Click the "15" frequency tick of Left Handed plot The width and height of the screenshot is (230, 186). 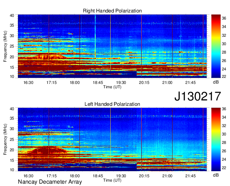(12, 161)
